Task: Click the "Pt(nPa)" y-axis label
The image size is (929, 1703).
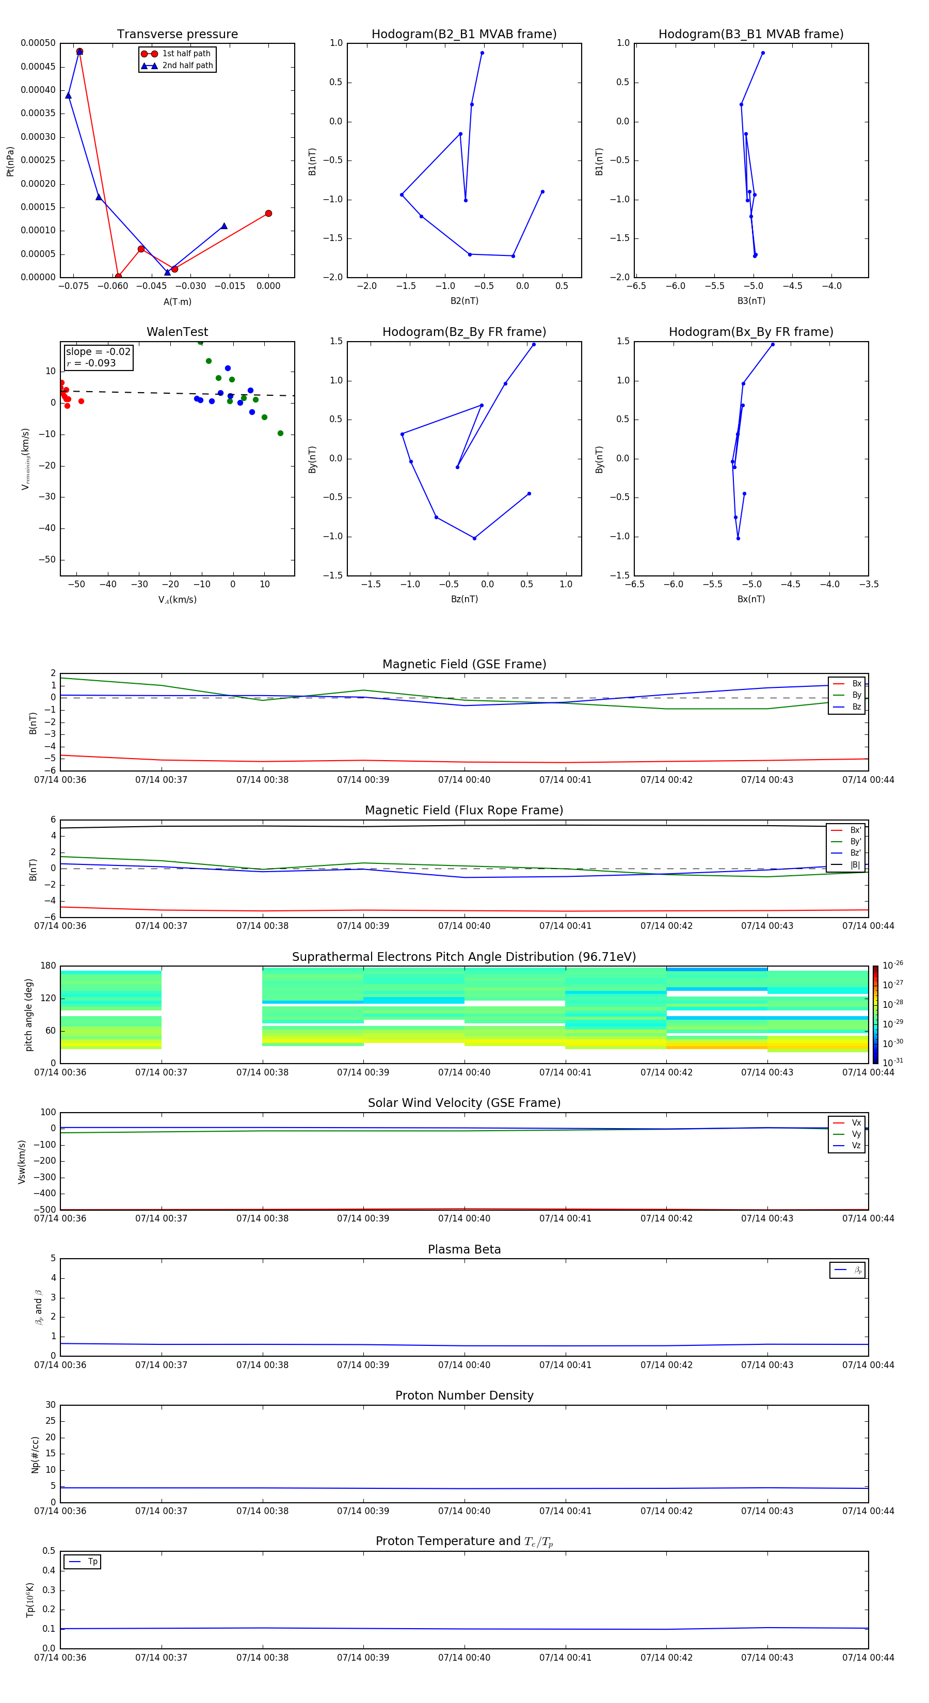Action: click(x=10, y=162)
